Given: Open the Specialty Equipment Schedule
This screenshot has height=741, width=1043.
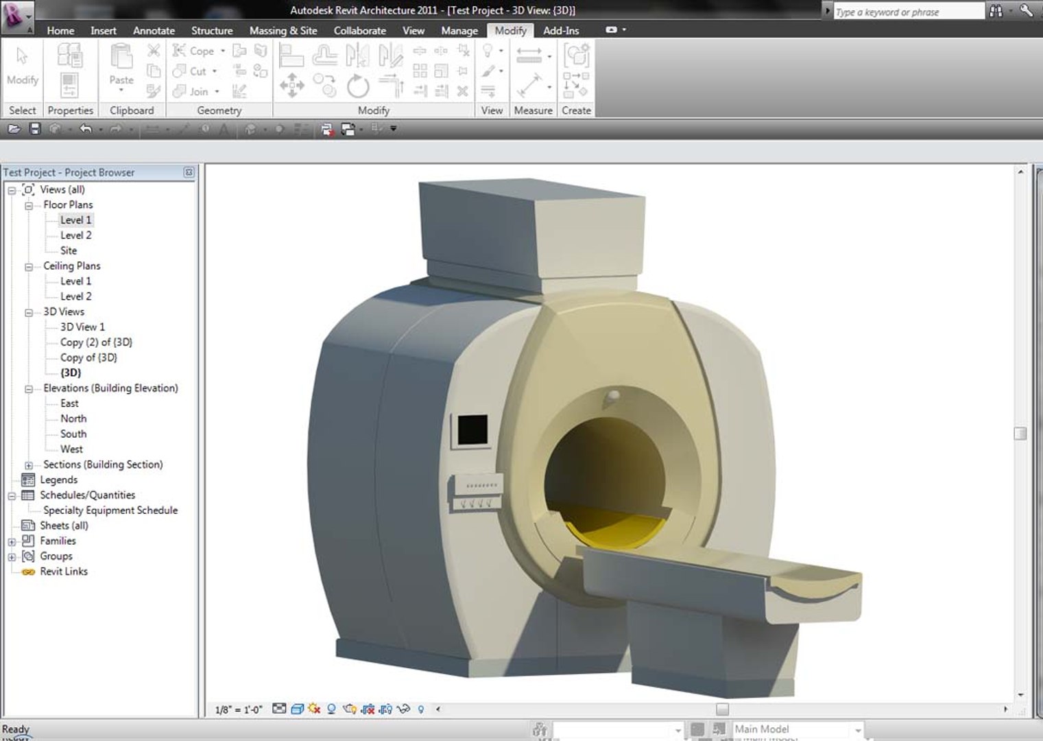Looking at the screenshot, I should pyautogui.click(x=110, y=510).
